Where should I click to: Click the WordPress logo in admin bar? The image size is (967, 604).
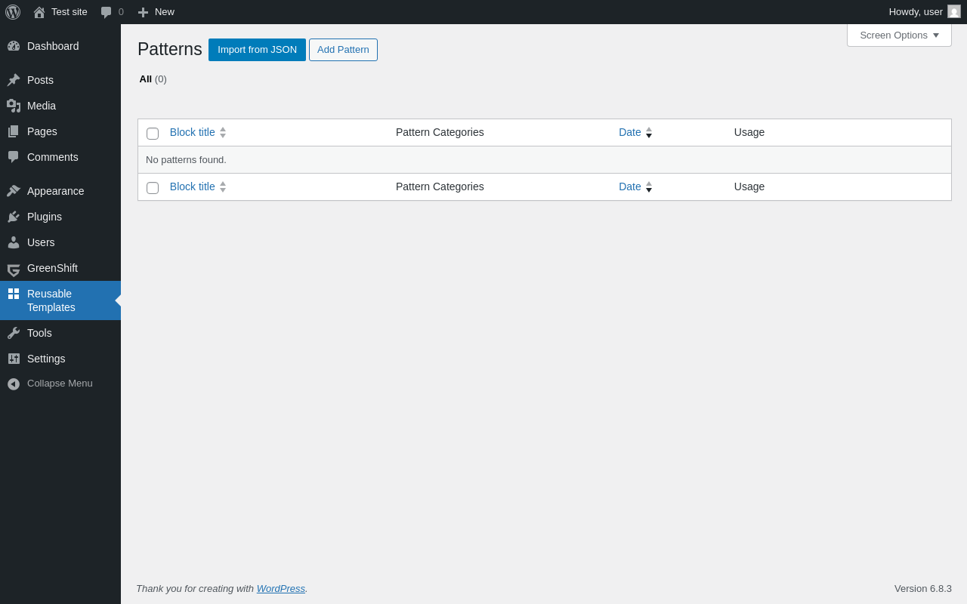13,12
